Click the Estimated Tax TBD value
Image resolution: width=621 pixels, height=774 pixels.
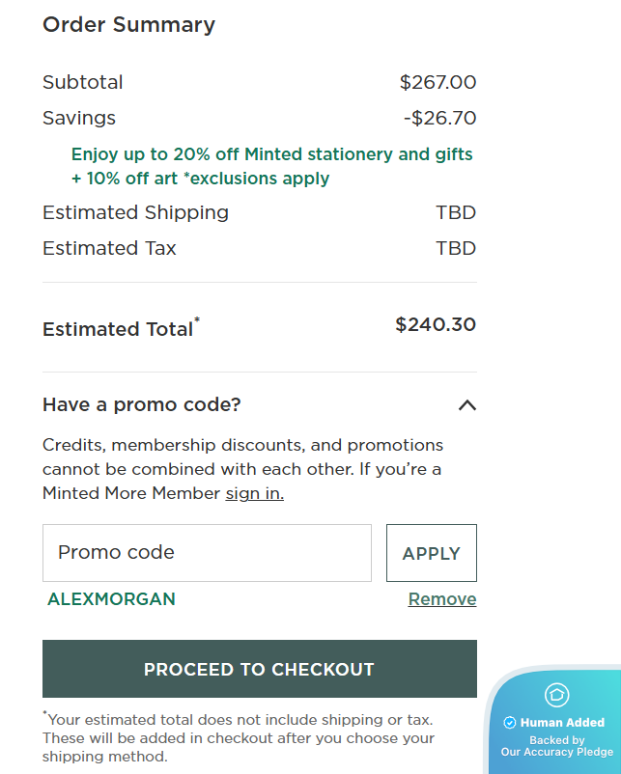(456, 249)
